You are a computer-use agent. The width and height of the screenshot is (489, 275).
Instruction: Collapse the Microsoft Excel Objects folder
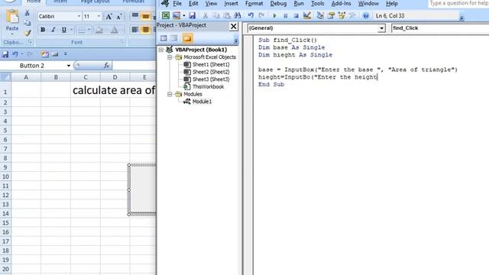click(170, 57)
